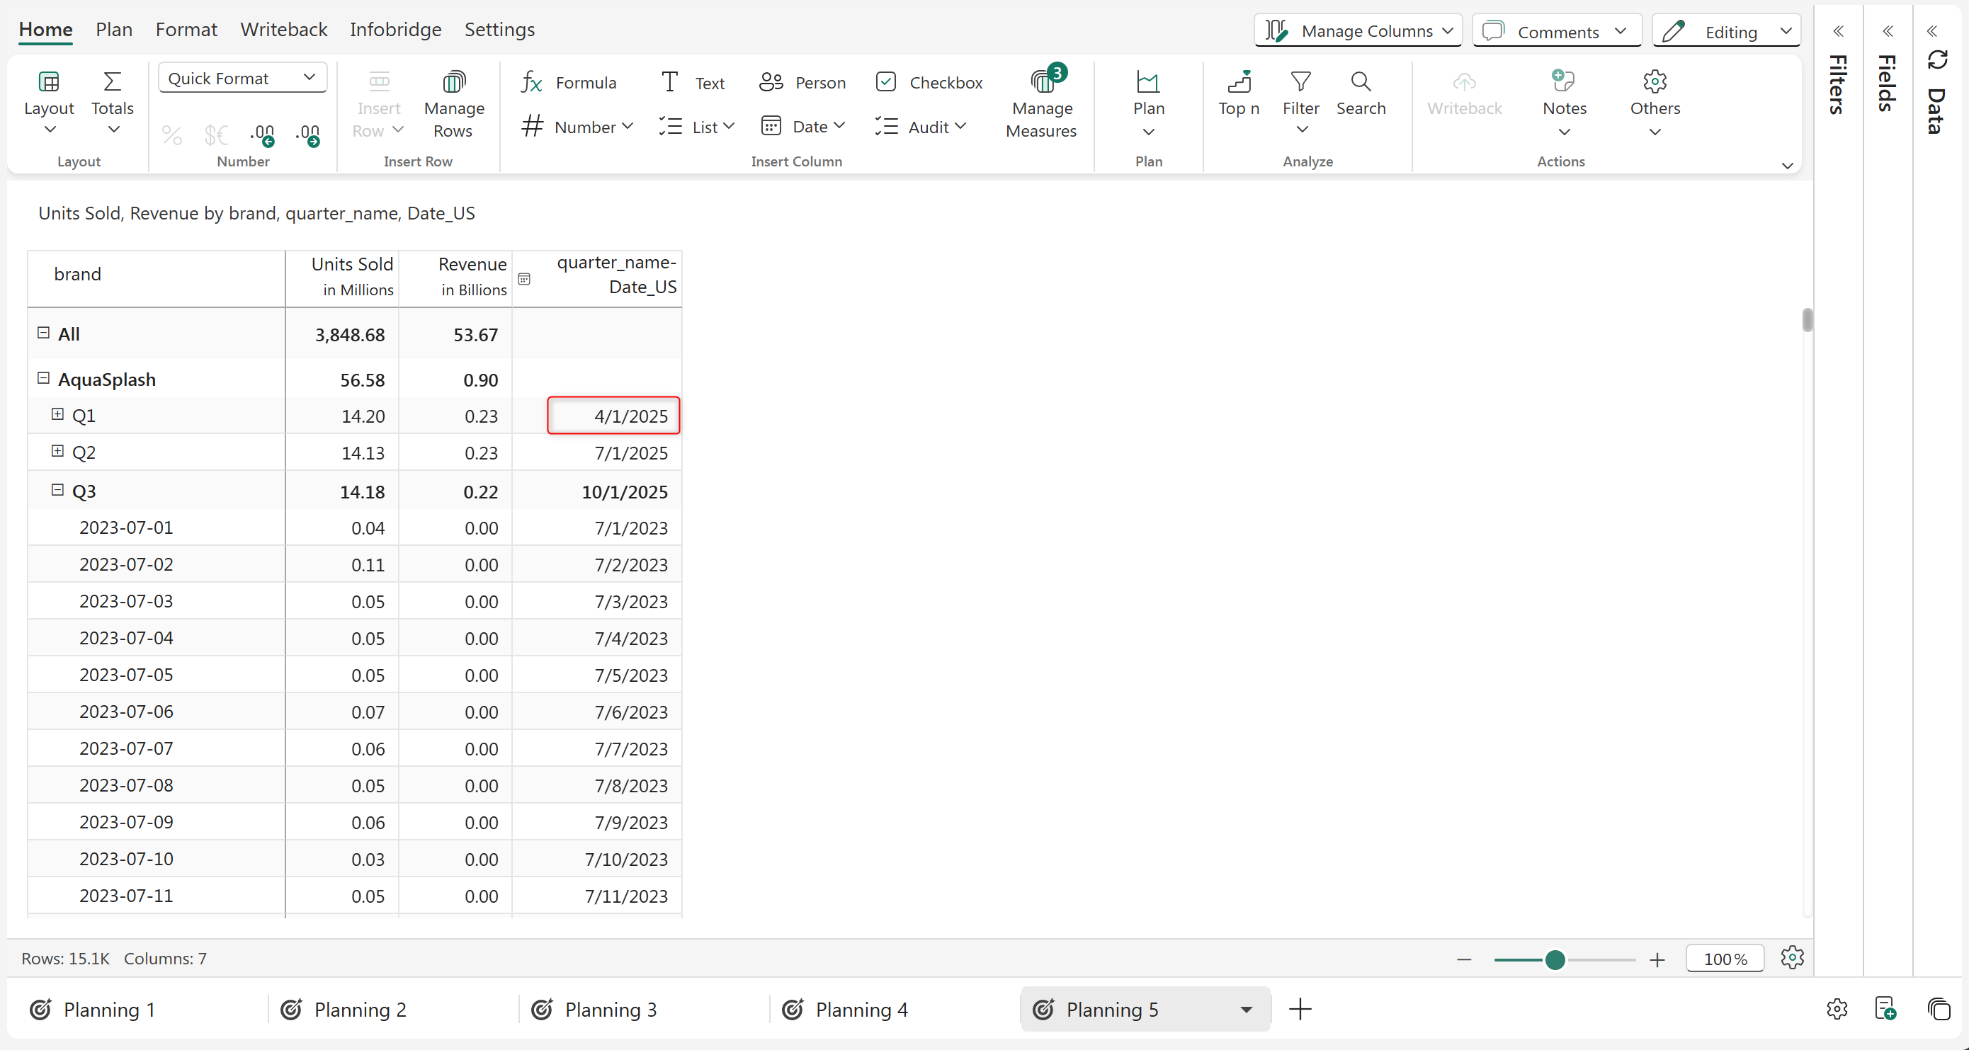Collapse the AquaSplash brand row
Screen dimensions: 1969x1050
44,378
